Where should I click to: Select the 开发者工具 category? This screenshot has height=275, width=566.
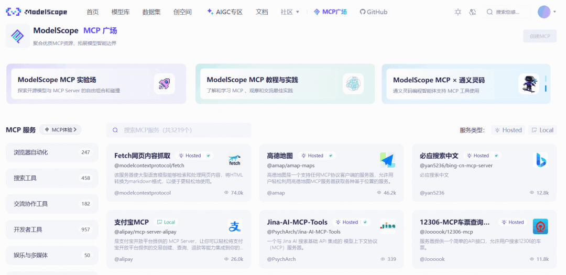[52, 229]
